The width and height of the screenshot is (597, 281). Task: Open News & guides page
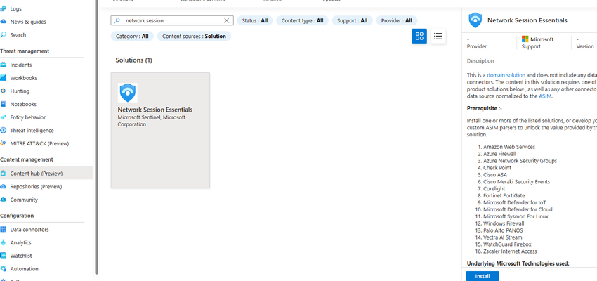(x=28, y=22)
